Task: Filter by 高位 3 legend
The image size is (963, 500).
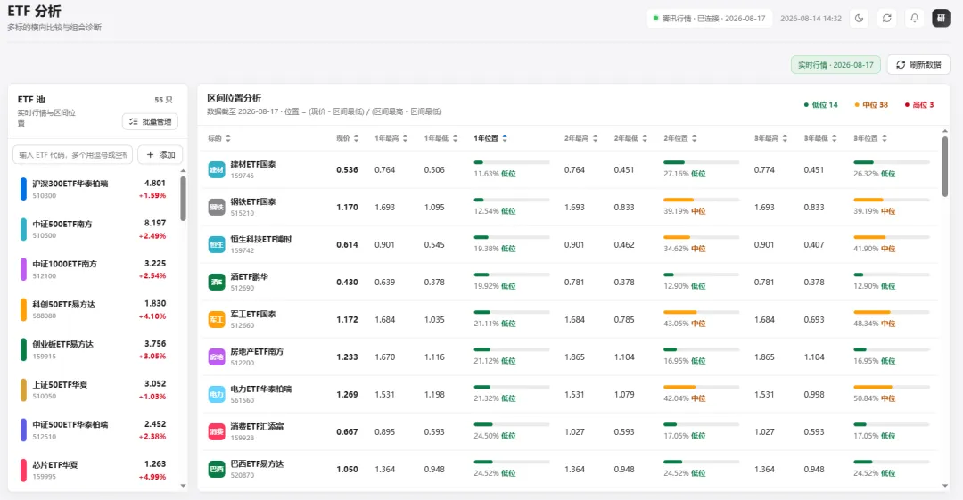Action: (918, 105)
